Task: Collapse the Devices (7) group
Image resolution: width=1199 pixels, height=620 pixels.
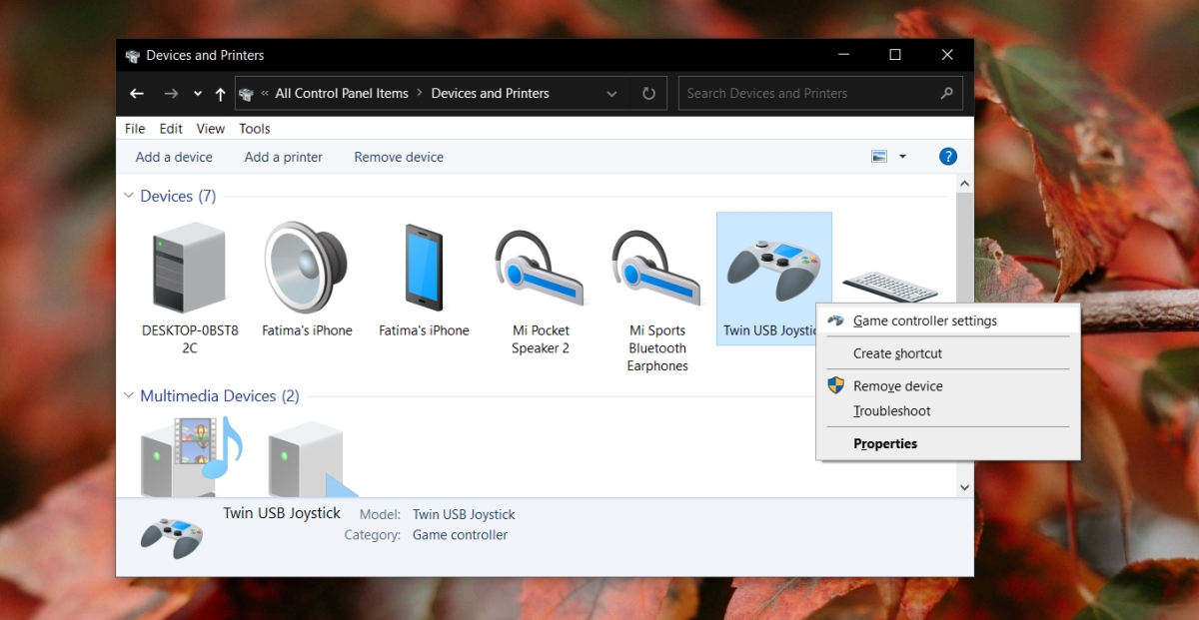Action: pos(129,196)
